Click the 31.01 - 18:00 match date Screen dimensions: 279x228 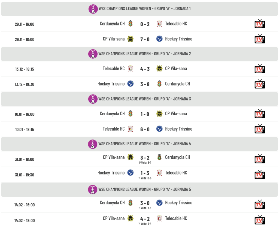(x=25, y=159)
